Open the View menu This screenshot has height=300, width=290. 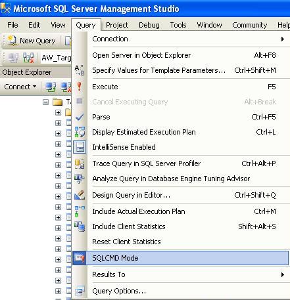(58, 25)
